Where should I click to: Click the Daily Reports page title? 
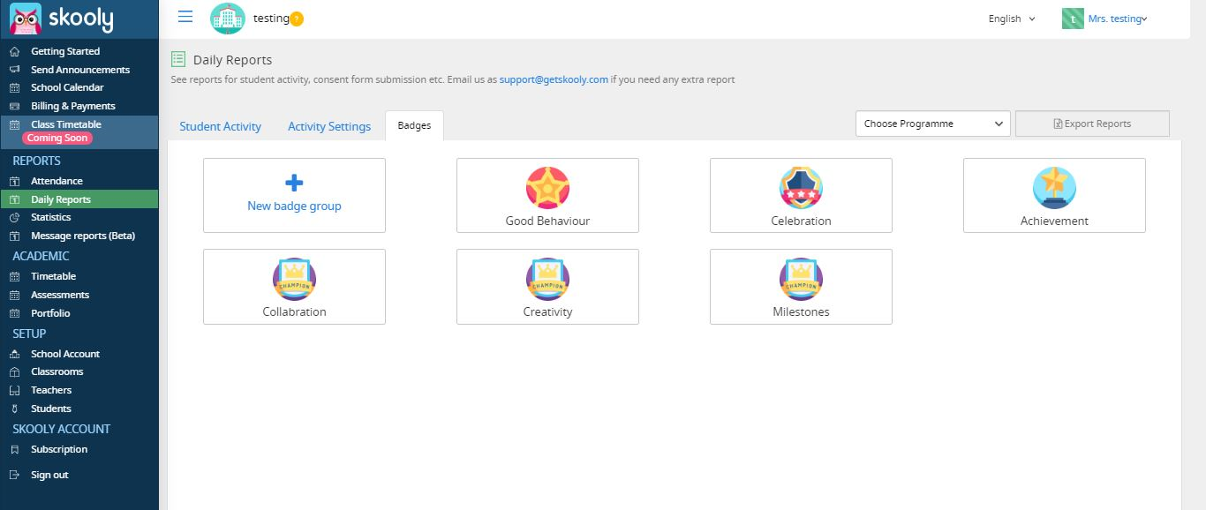[x=233, y=60]
